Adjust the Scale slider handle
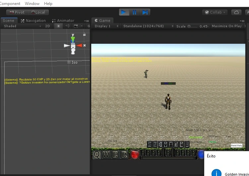This screenshot has width=249, height=176. (189, 26)
